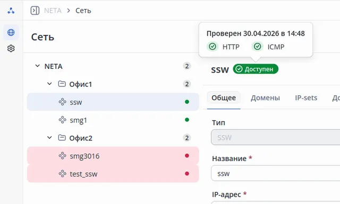
Task: Toggle the sidebar panel collapse icon
Action: (35, 11)
